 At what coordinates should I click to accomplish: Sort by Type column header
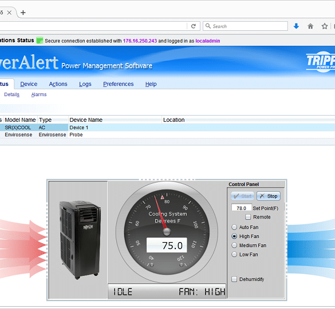(53, 120)
